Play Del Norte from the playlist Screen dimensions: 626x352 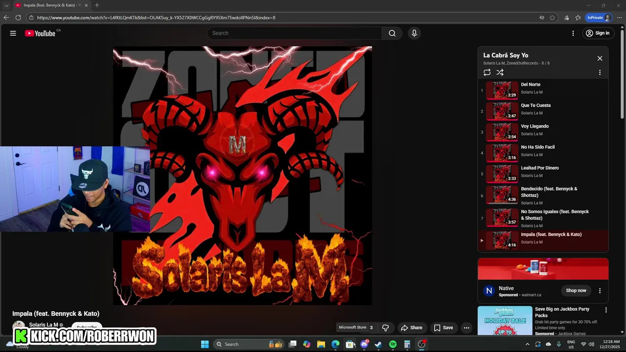(x=543, y=89)
